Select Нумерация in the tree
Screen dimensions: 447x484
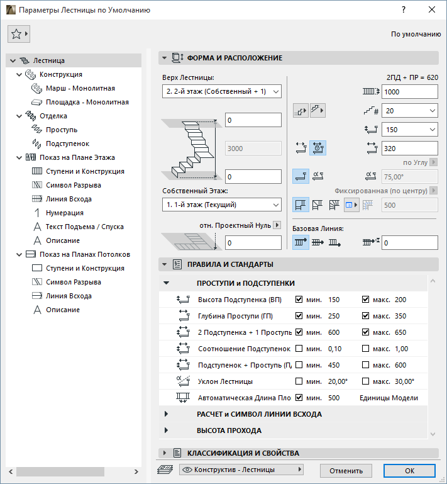[64, 213]
